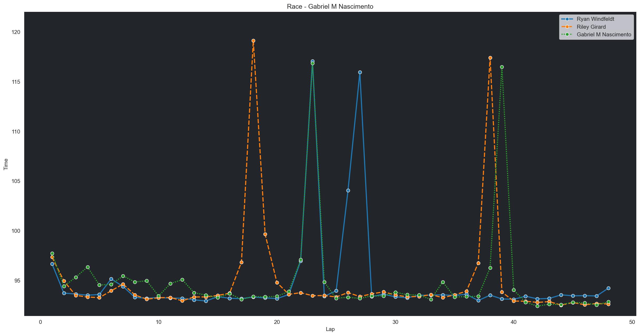Click Riley Girard's highest peak marker at lap 18
This screenshot has height=336, width=640.
253,41
